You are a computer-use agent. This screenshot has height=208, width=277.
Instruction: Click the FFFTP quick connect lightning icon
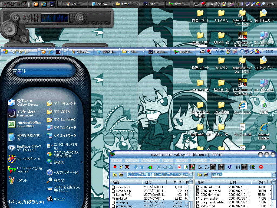pyautogui.click(x=121, y=167)
